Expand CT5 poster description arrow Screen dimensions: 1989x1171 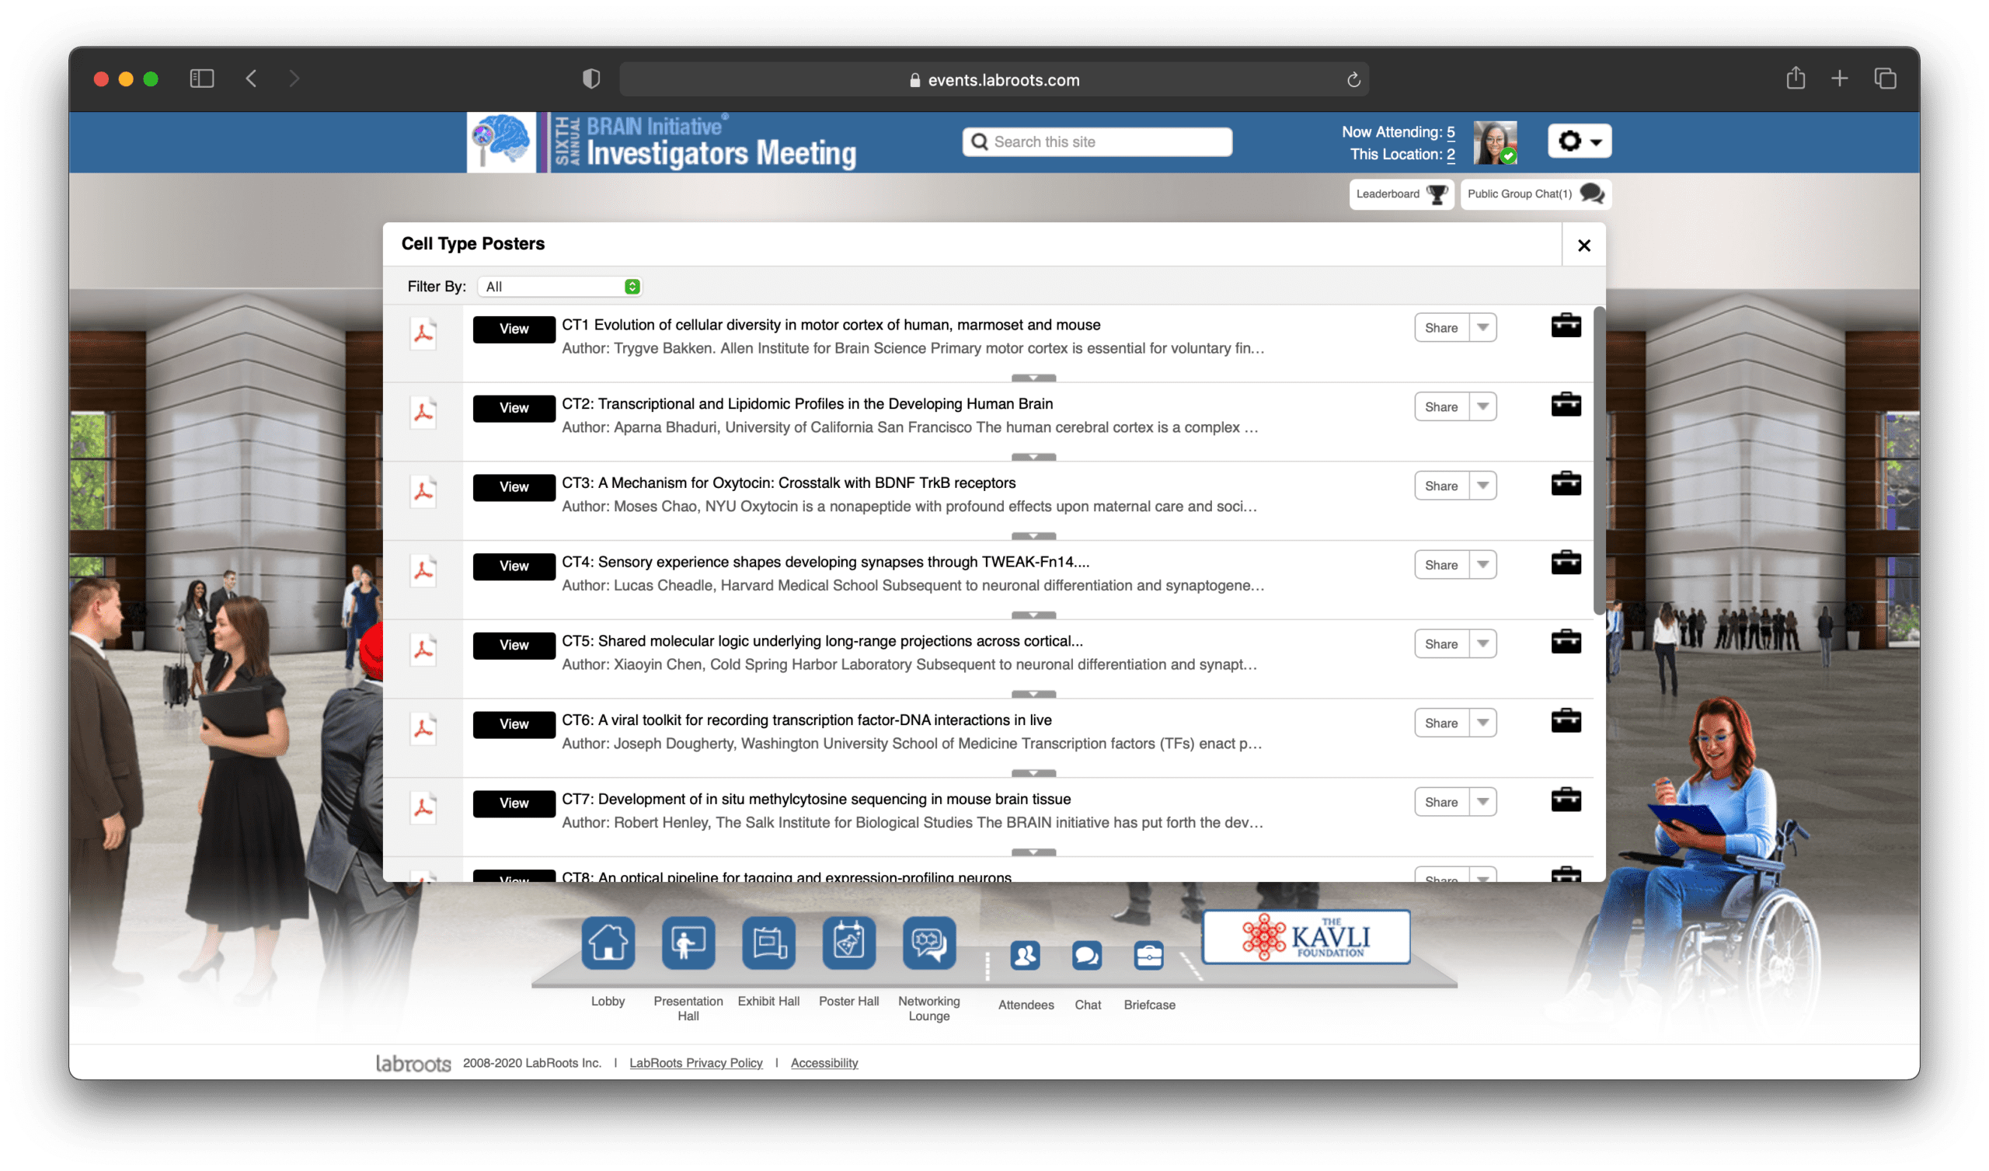1033,694
